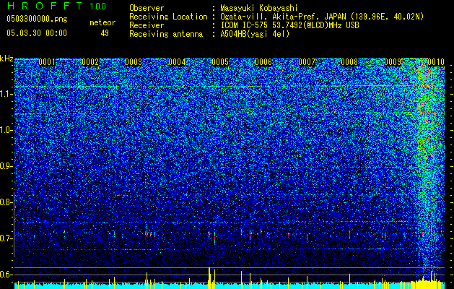Select the file name 0503300000.png

(x=37, y=19)
